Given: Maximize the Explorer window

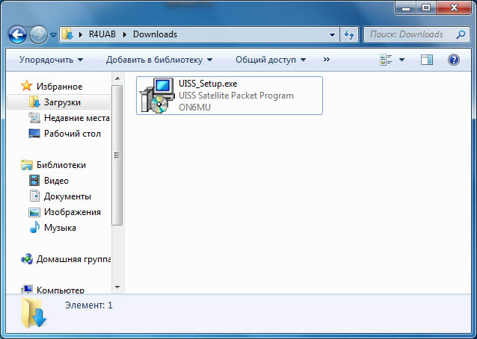Looking at the screenshot, I should [x=426, y=8].
